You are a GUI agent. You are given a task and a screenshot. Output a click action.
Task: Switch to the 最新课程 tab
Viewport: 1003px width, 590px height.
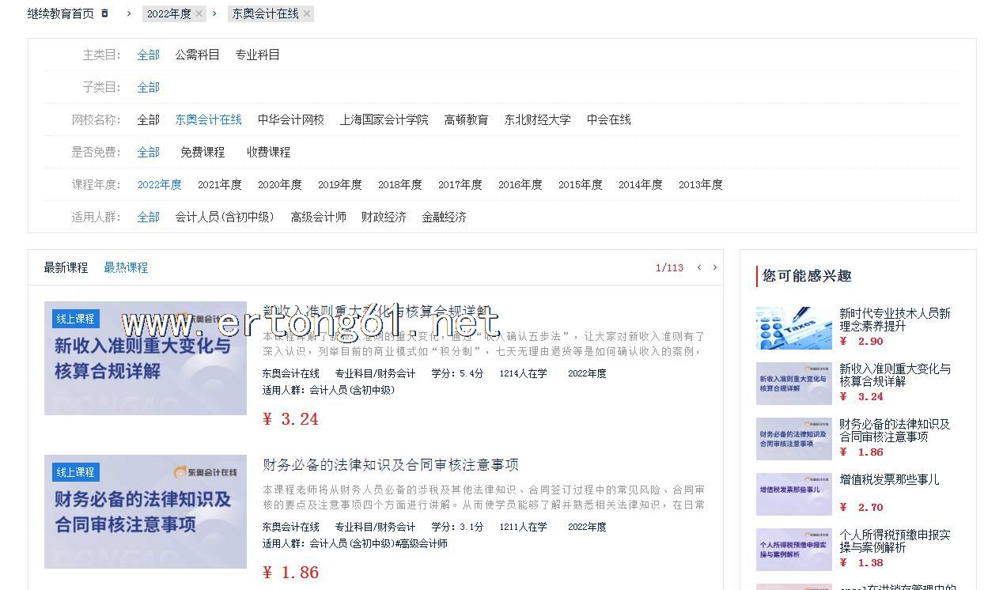pos(66,267)
